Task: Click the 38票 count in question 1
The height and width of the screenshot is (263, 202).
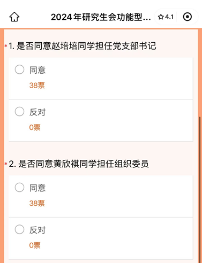Action: tap(37, 86)
